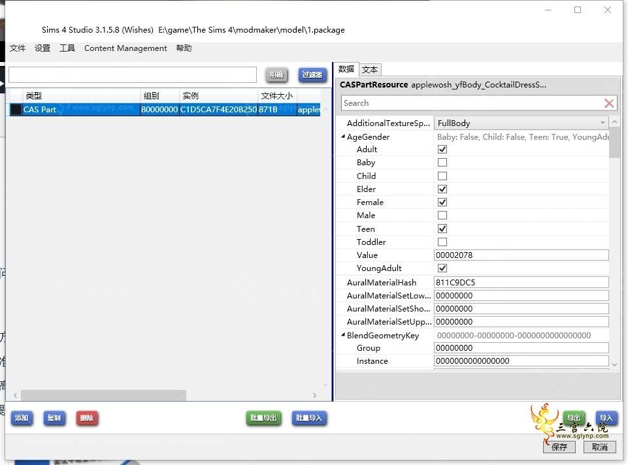Enable the Toddler checkbox
The width and height of the screenshot is (628, 465).
point(442,242)
